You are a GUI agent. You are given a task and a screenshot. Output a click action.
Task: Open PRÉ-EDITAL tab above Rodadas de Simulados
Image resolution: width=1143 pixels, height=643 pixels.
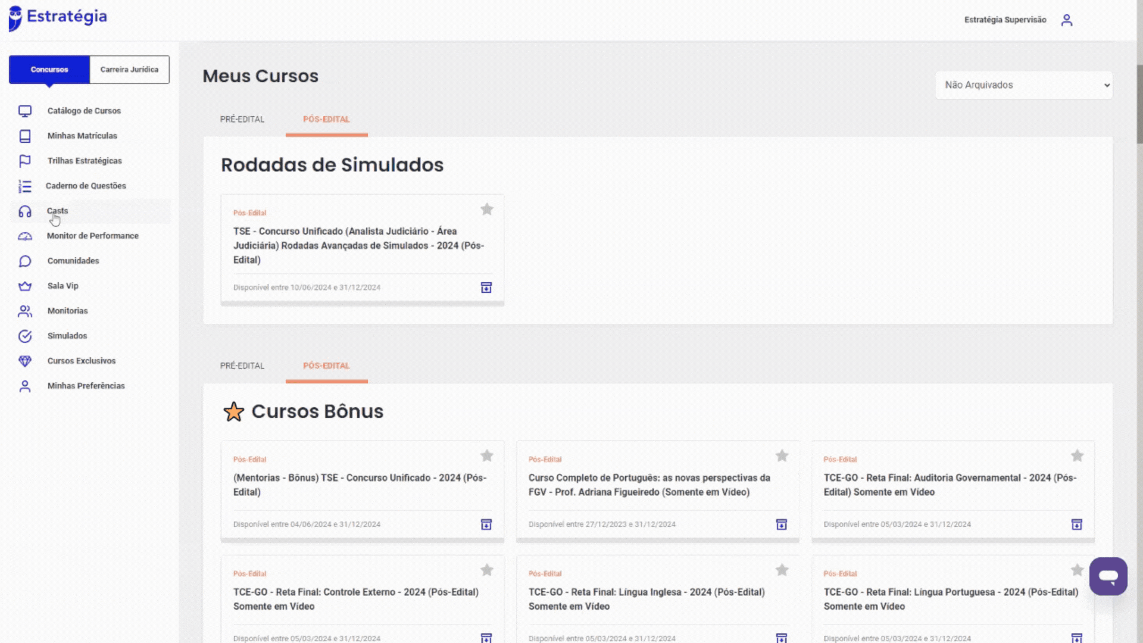[242, 119]
